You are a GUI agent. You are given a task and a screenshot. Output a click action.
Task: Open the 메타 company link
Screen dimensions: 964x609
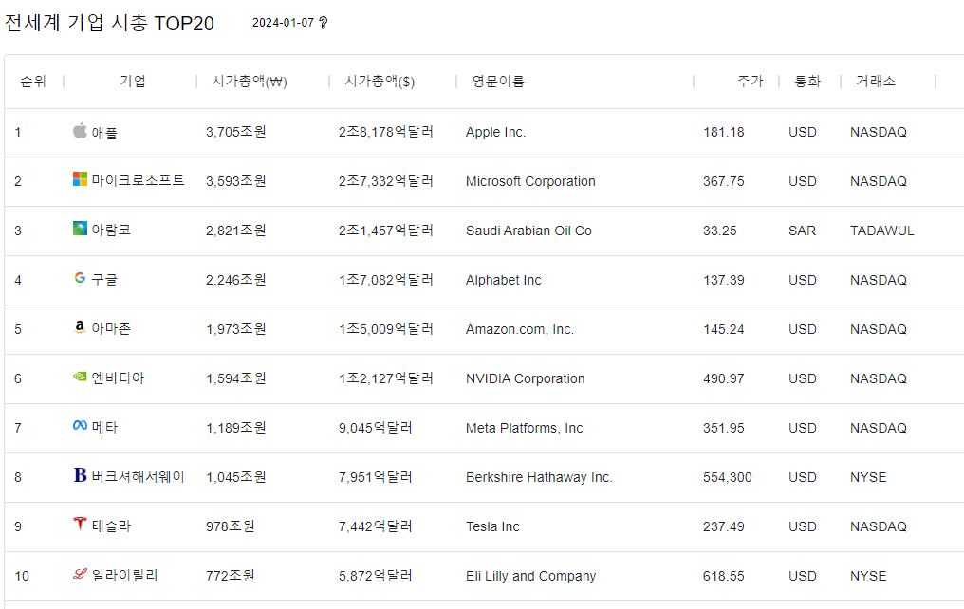[x=104, y=427]
